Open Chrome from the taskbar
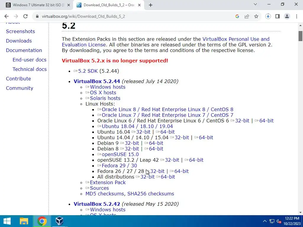The height and width of the screenshot is (227, 303). tap(42, 221)
